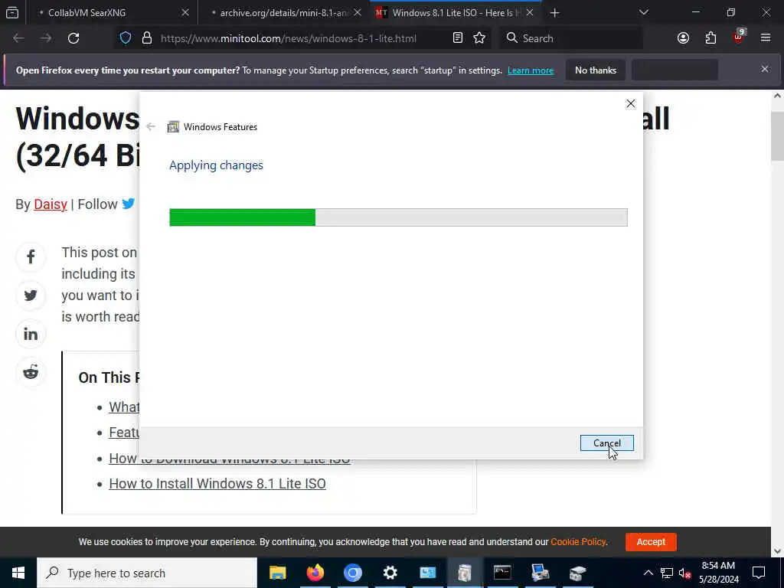
Task: Open the Learn more startup link
Action: point(531,70)
